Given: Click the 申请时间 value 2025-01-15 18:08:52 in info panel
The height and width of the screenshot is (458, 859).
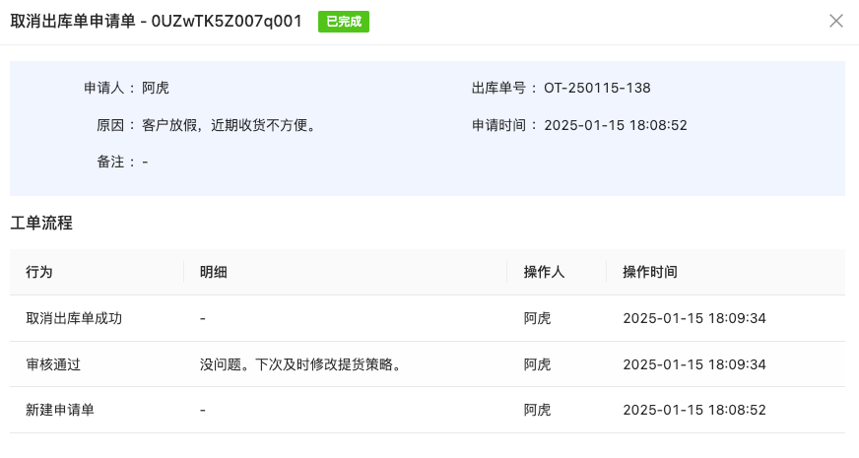Looking at the screenshot, I should [615, 125].
